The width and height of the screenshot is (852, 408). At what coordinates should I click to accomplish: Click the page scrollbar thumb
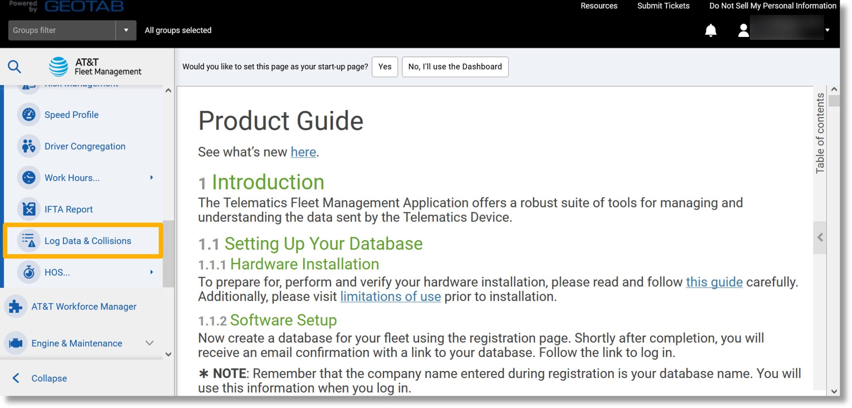(x=834, y=101)
